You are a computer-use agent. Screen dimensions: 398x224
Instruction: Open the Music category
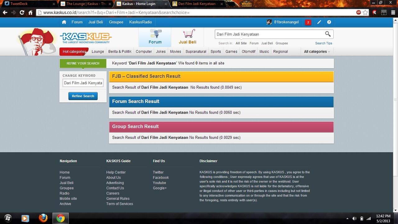click(264, 52)
